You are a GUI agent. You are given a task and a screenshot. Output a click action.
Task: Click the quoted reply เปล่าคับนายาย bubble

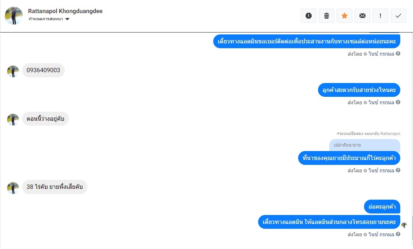coord(364,145)
